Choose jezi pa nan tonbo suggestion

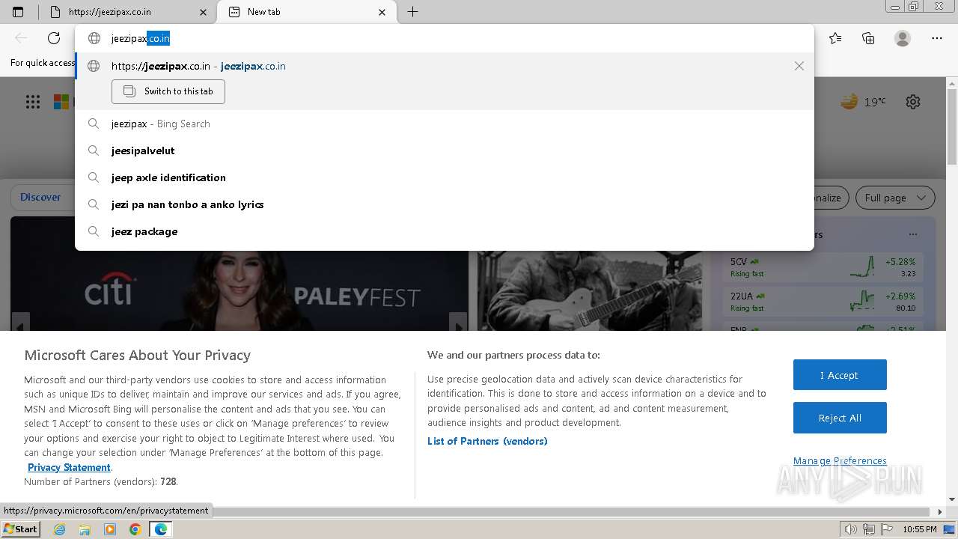(x=445, y=204)
